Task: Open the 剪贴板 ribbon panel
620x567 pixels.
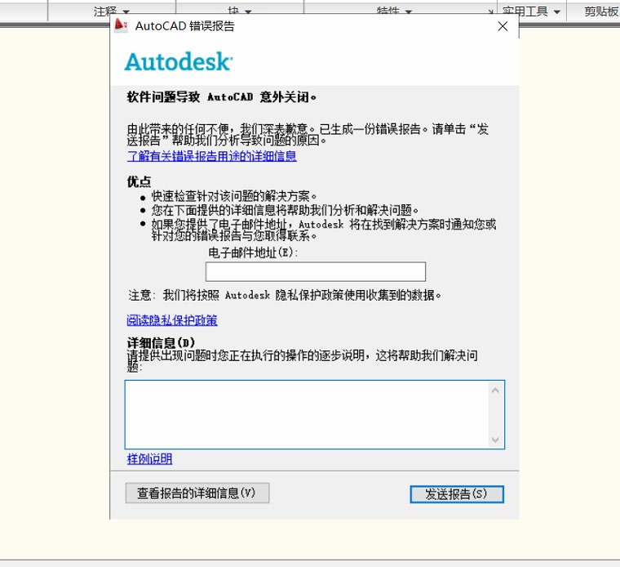Action: [x=601, y=11]
